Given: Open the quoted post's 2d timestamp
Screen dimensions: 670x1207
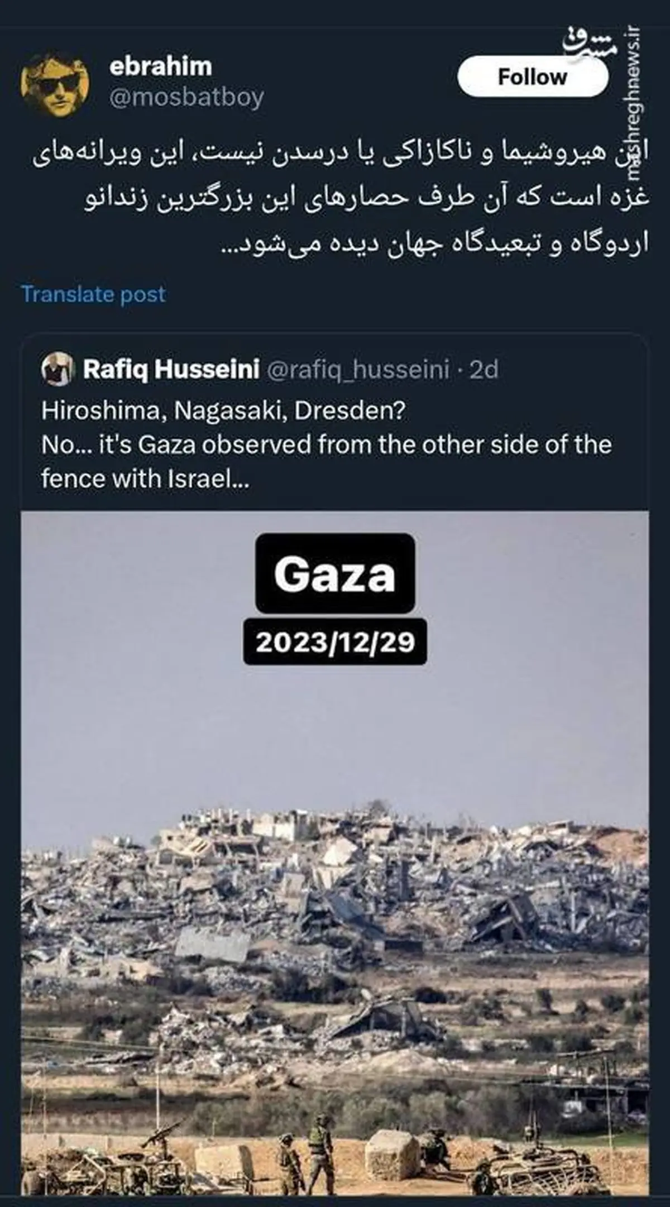Looking at the screenshot, I should [x=484, y=370].
